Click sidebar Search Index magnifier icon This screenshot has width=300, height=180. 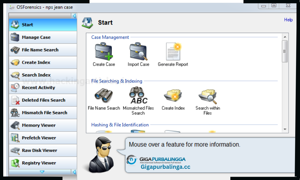[15, 75]
